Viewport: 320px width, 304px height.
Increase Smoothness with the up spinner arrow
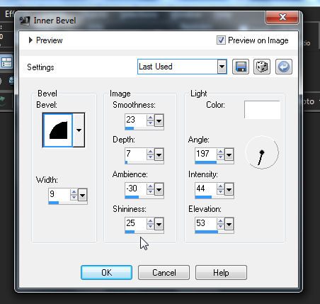point(150,118)
